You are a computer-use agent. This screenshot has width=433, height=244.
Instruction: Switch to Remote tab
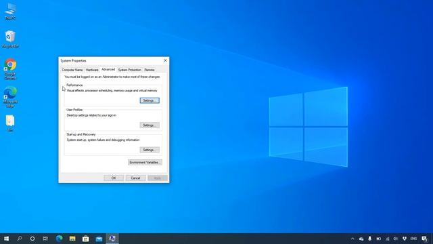tap(150, 70)
